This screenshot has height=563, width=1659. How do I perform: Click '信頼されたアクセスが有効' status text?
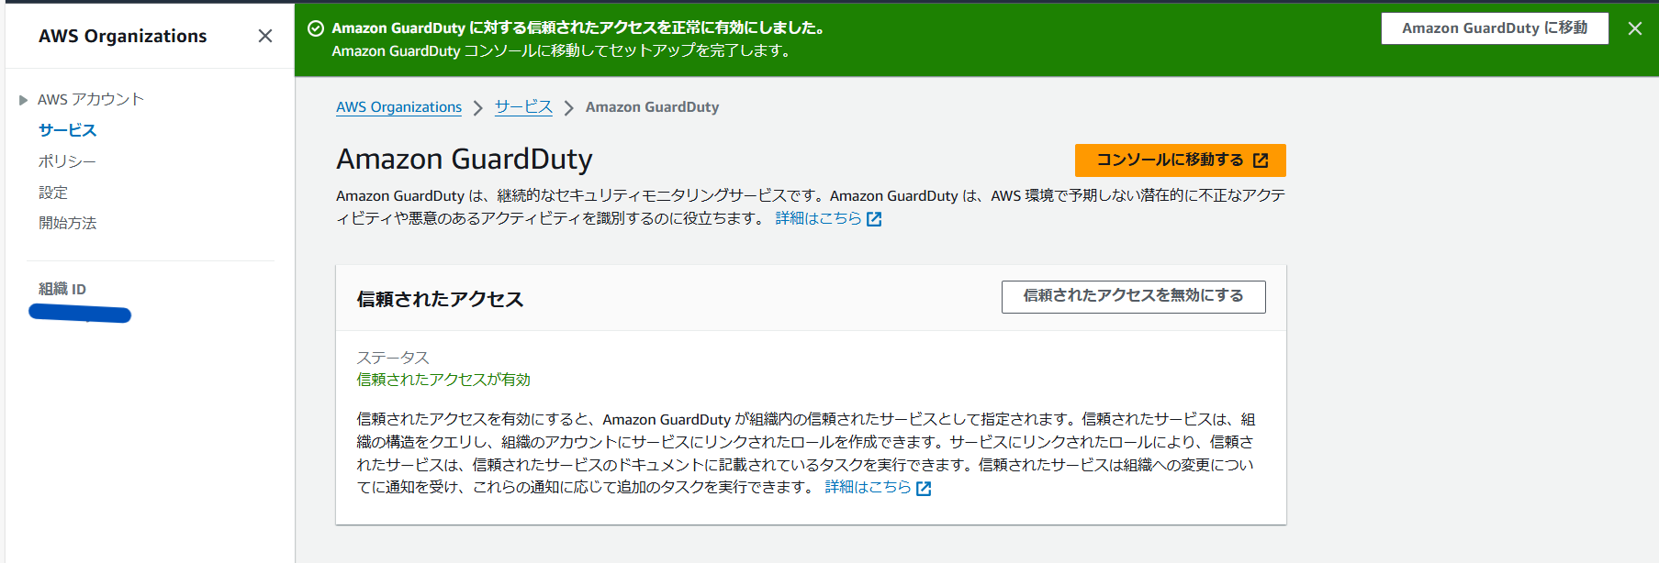point(443,380)
